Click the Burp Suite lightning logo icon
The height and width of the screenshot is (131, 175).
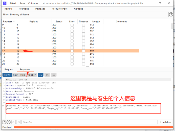click(x=5, y=3)
